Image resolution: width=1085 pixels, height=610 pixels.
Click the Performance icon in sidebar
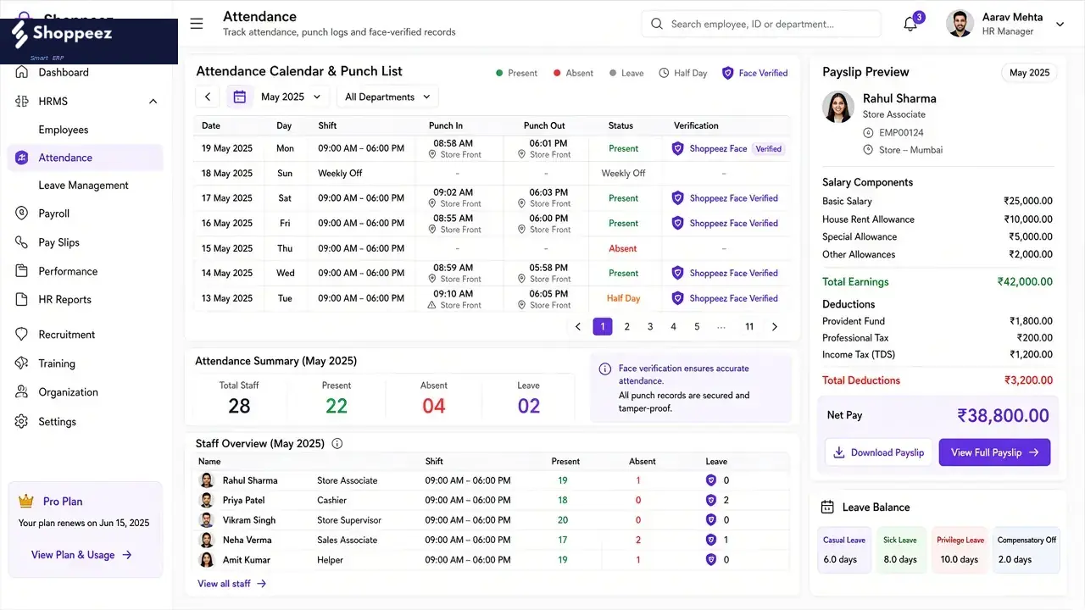point(22,271)
